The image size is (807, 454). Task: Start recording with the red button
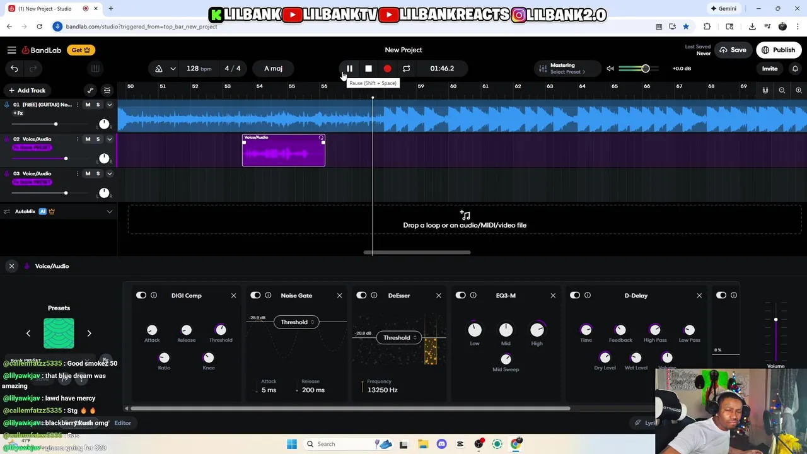click(x=387, y=68)
